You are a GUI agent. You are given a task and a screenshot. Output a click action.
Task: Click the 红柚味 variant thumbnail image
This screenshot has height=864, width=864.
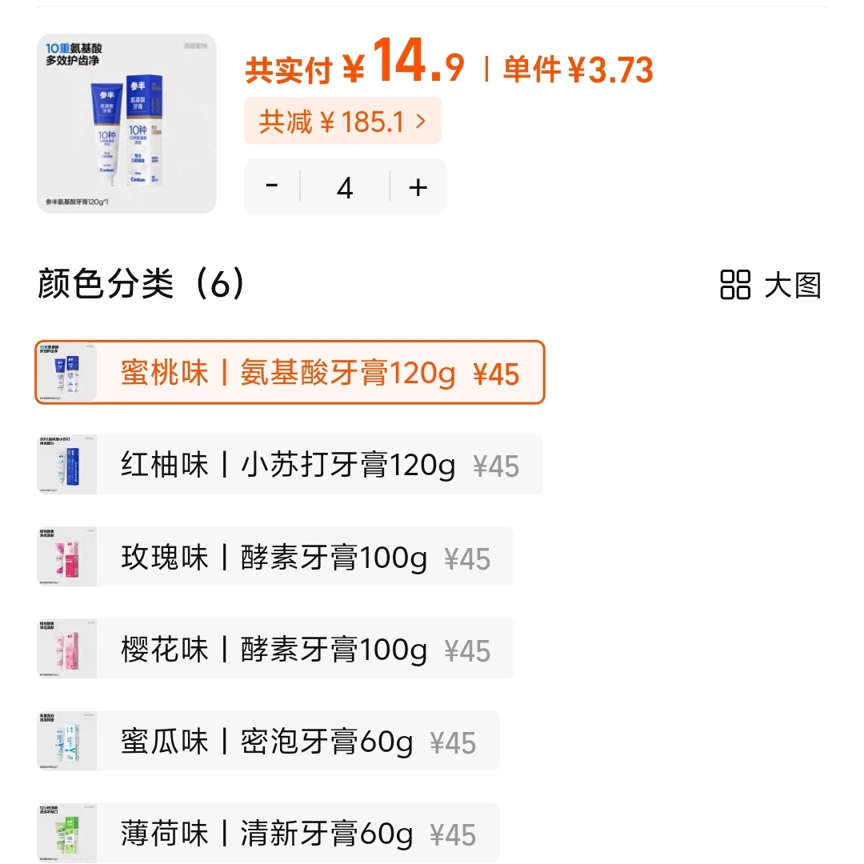tap(67, 465)
